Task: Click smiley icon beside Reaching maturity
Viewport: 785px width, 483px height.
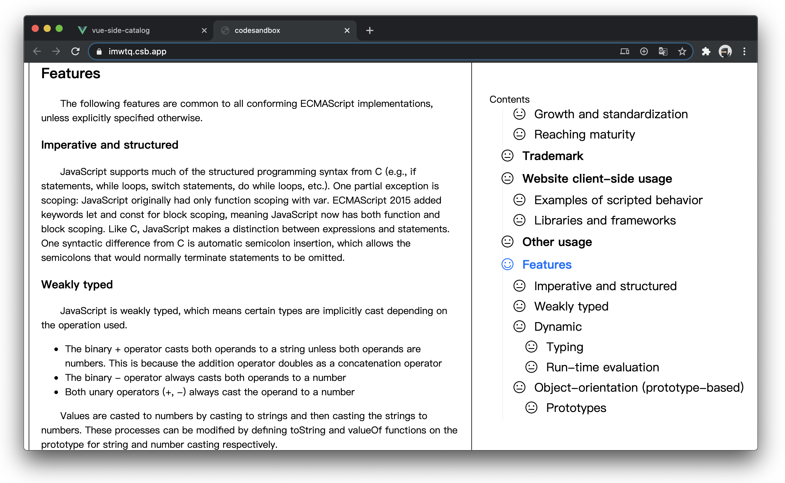Action: point(519,134)
